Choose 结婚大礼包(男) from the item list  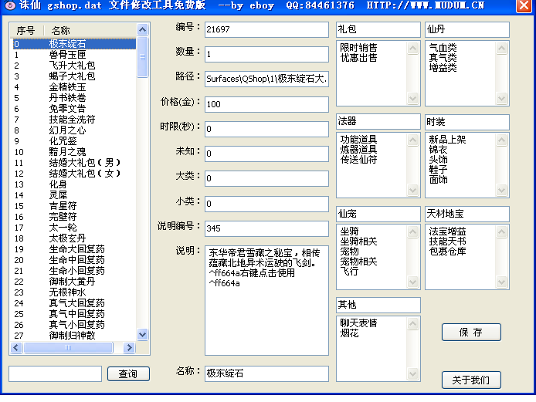click(x=85, y=163)
